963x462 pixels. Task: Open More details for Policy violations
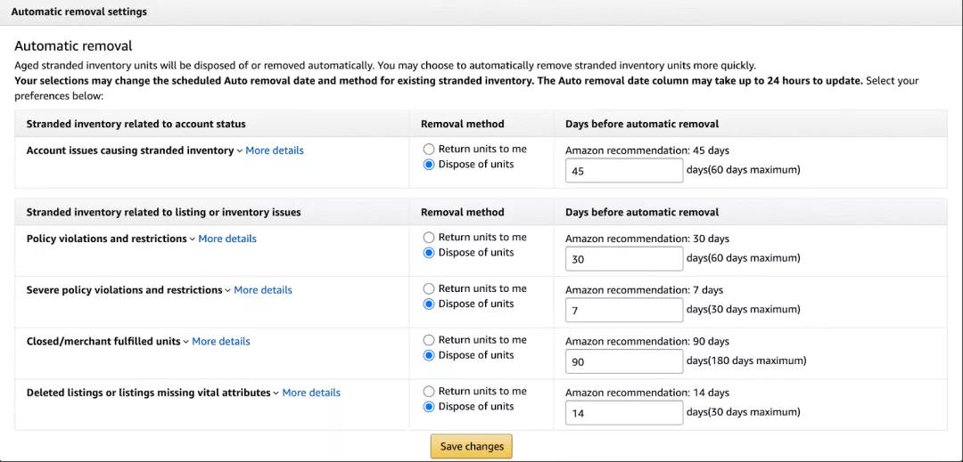[x=227, y=239]
